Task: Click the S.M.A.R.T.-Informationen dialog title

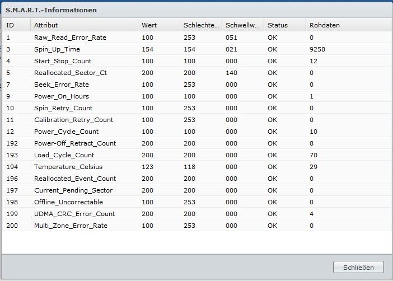Action: (x=51, y=10)
